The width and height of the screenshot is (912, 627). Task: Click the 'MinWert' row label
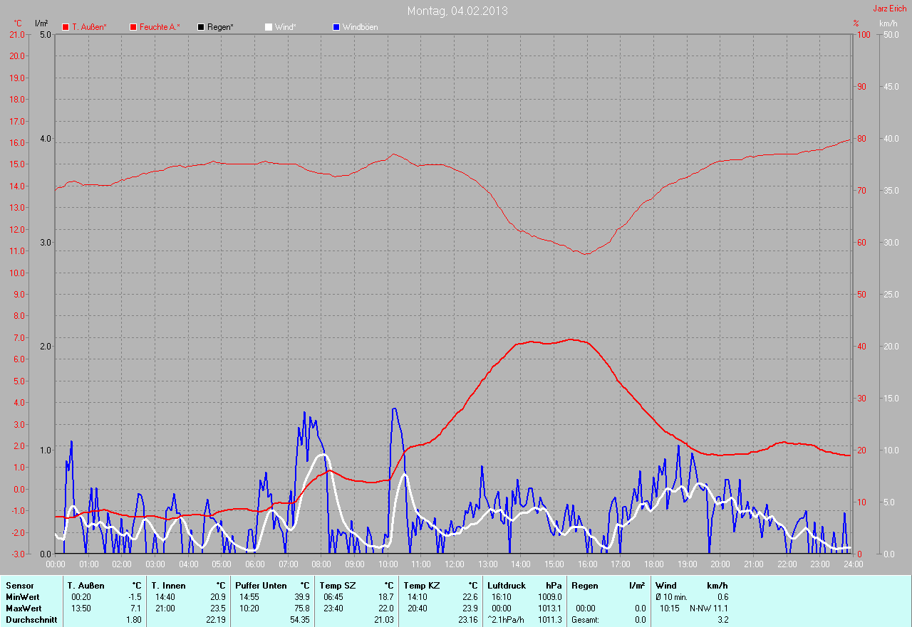click(x=22, y=597)
